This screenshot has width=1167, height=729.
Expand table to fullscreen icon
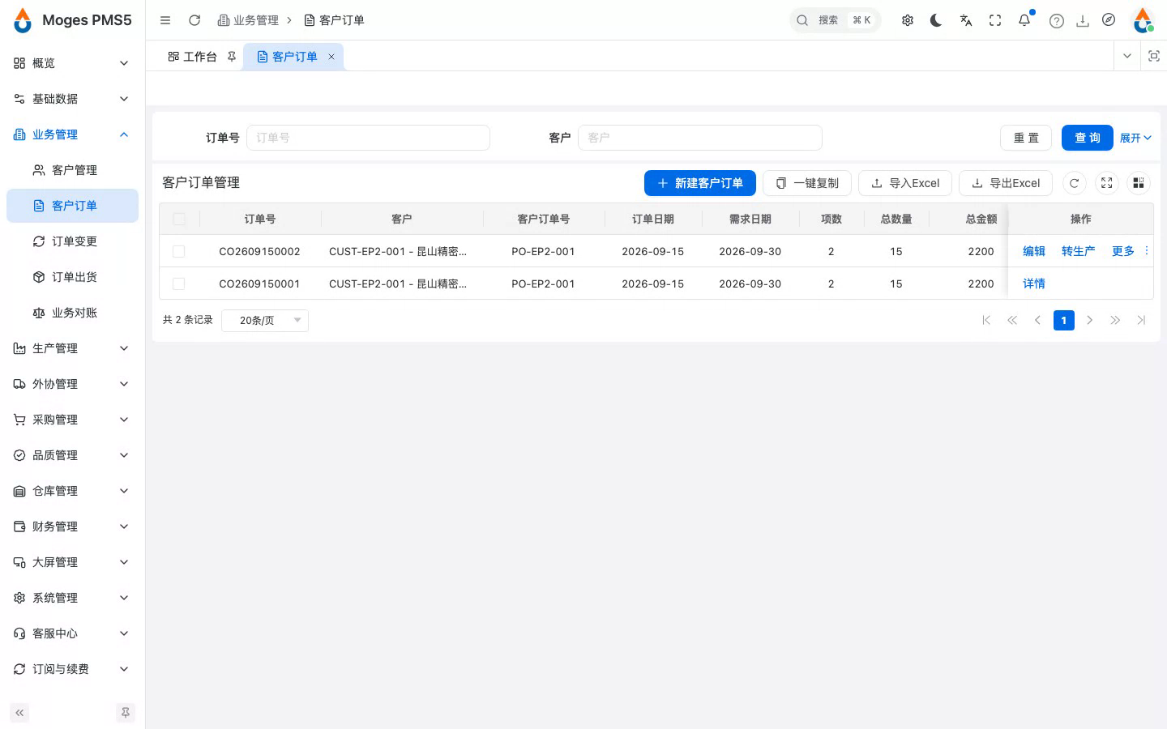1107,183
